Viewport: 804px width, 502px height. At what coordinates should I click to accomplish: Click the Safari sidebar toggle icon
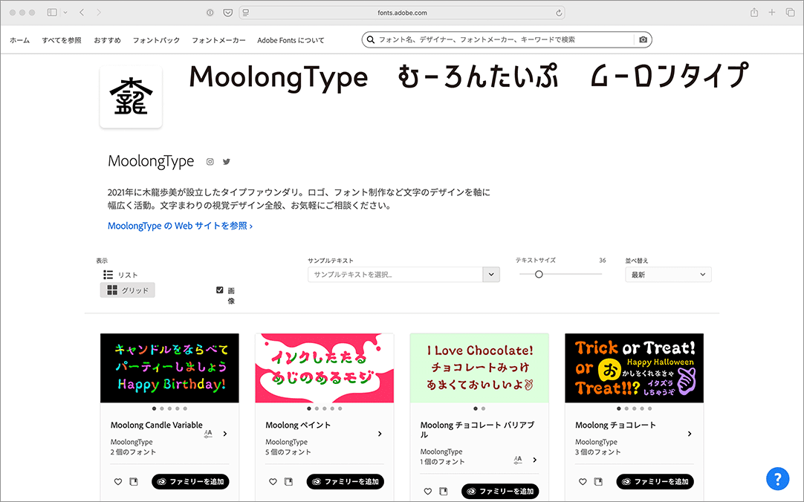click(x=52, y=13)
